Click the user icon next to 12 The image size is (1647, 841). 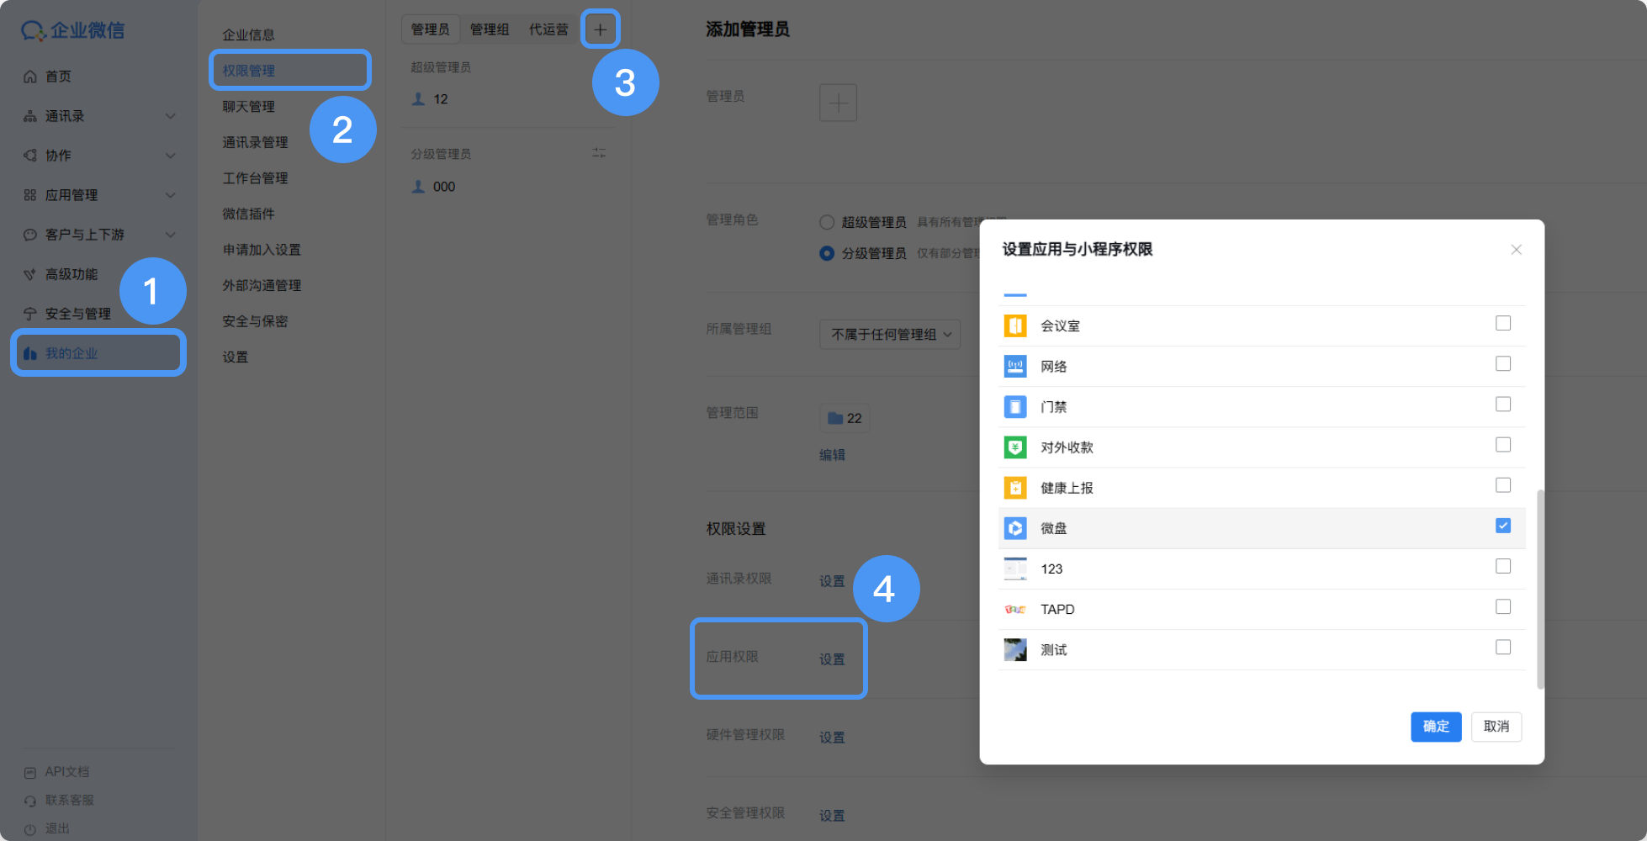(418, 99)
